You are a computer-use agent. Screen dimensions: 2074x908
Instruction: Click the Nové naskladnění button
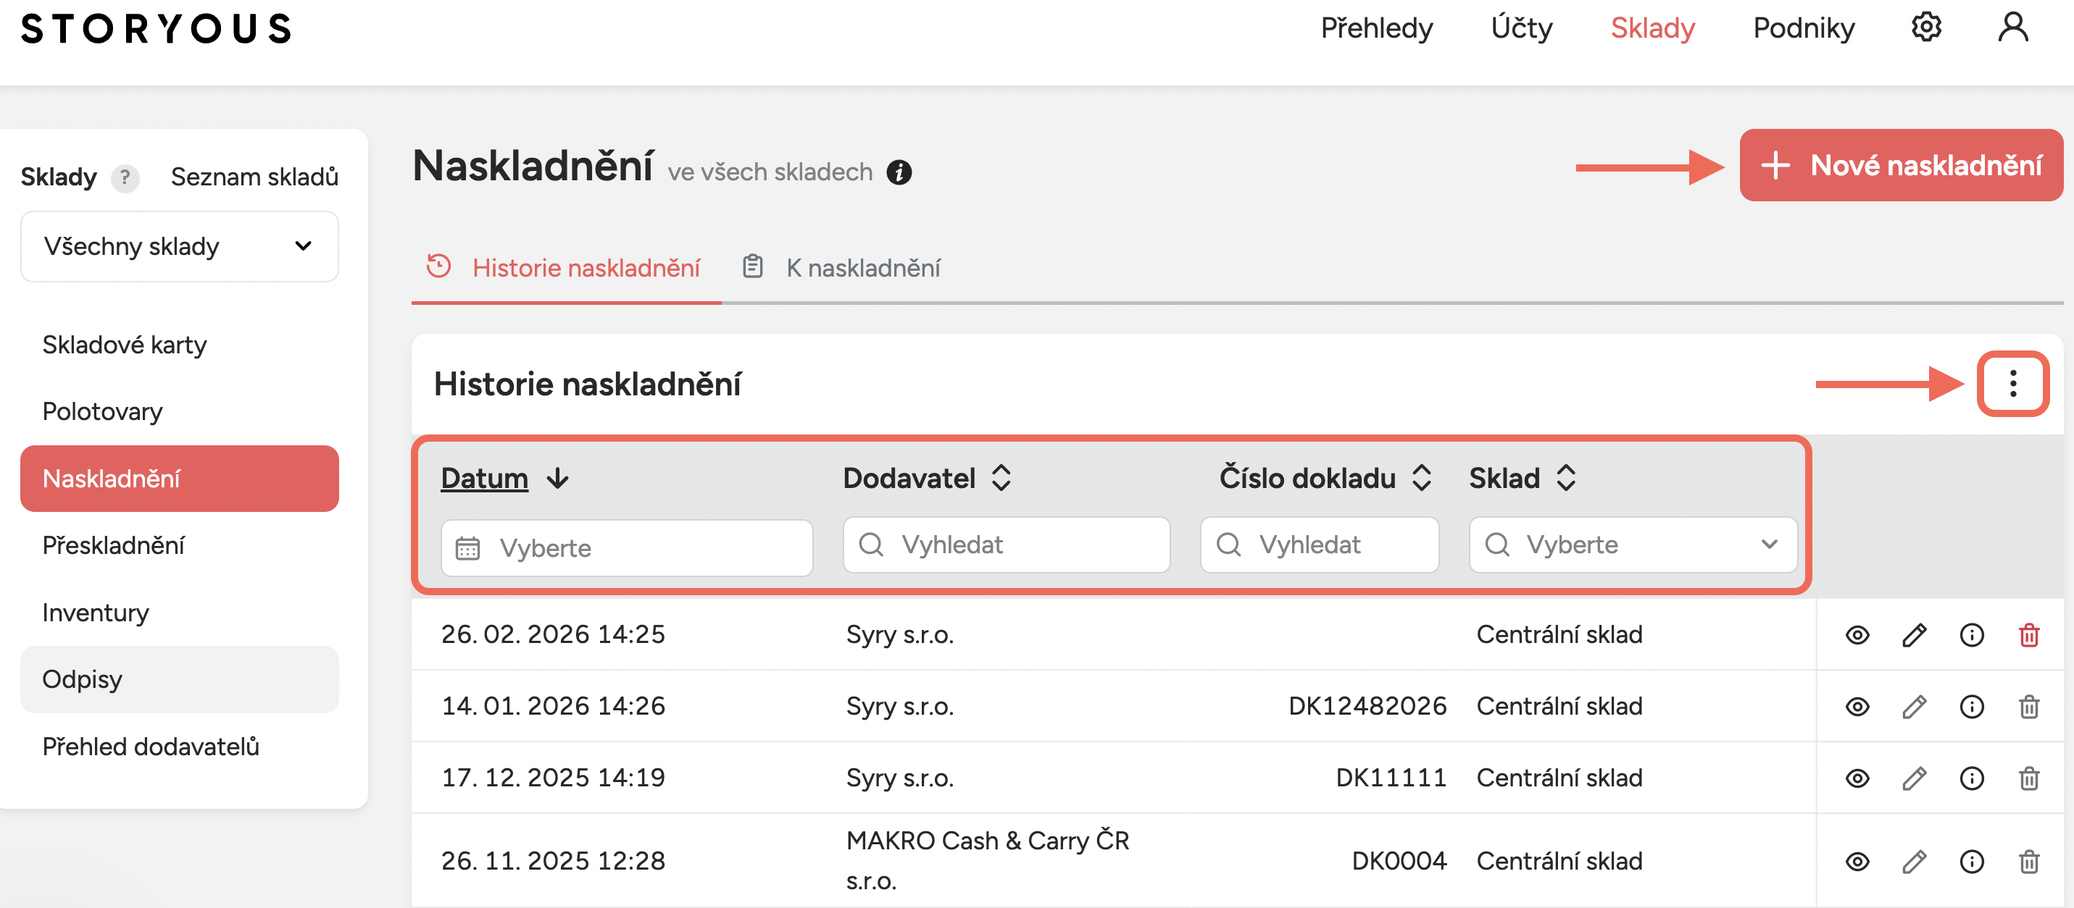[x=1900, y=166]
